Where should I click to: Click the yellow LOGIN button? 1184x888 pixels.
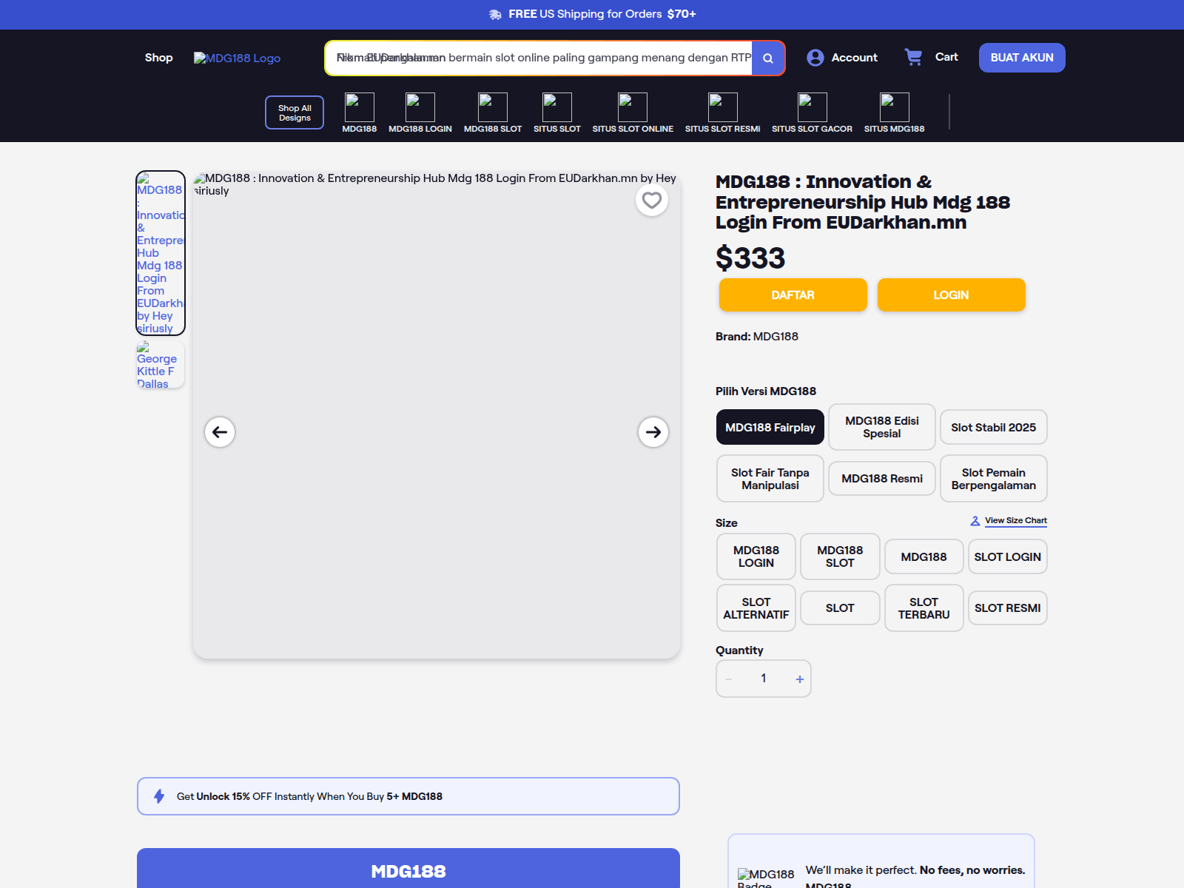pos(952,295)
